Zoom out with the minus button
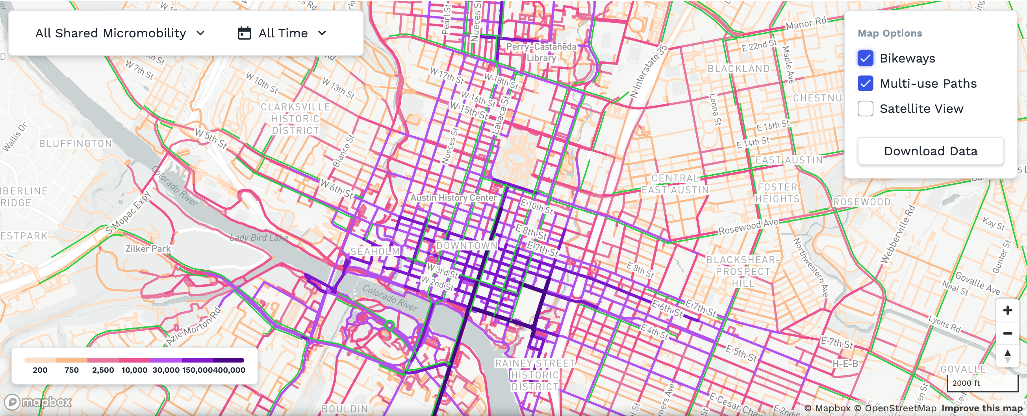The image size is (1027, 416). coord(1007,333)
